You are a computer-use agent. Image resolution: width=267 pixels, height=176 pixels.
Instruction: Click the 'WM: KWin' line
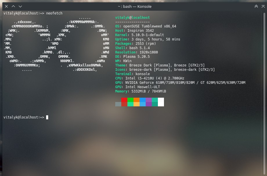123,61
